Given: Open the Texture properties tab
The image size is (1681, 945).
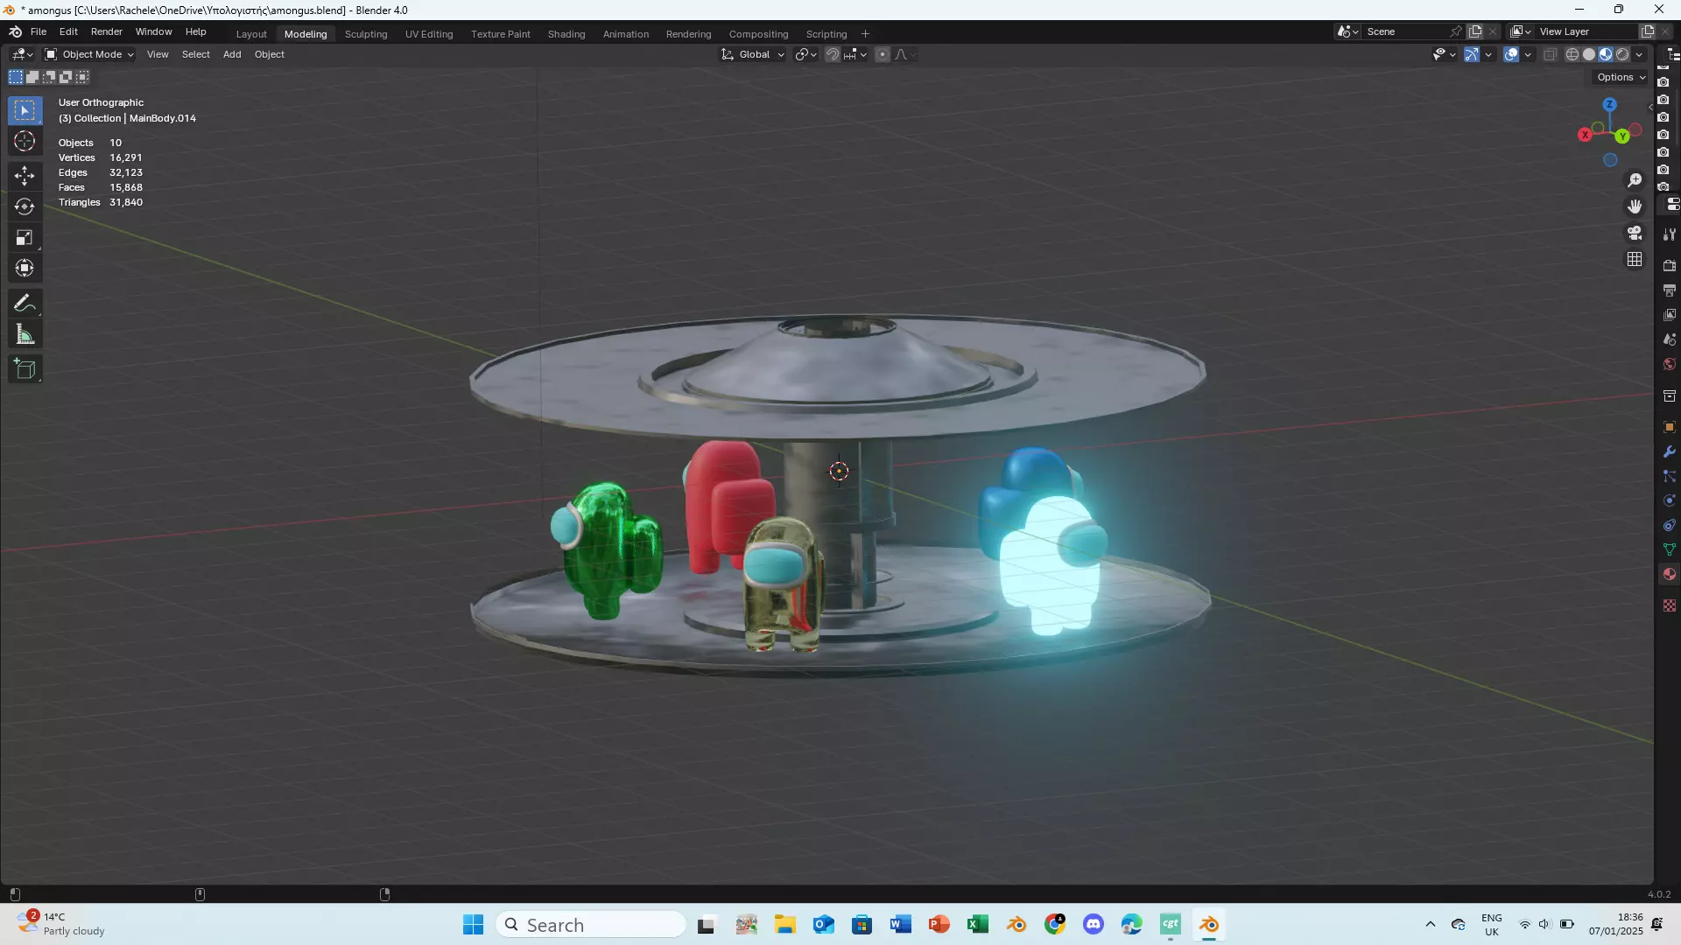Looking at the screenshot, I should tap(1670, 605).
